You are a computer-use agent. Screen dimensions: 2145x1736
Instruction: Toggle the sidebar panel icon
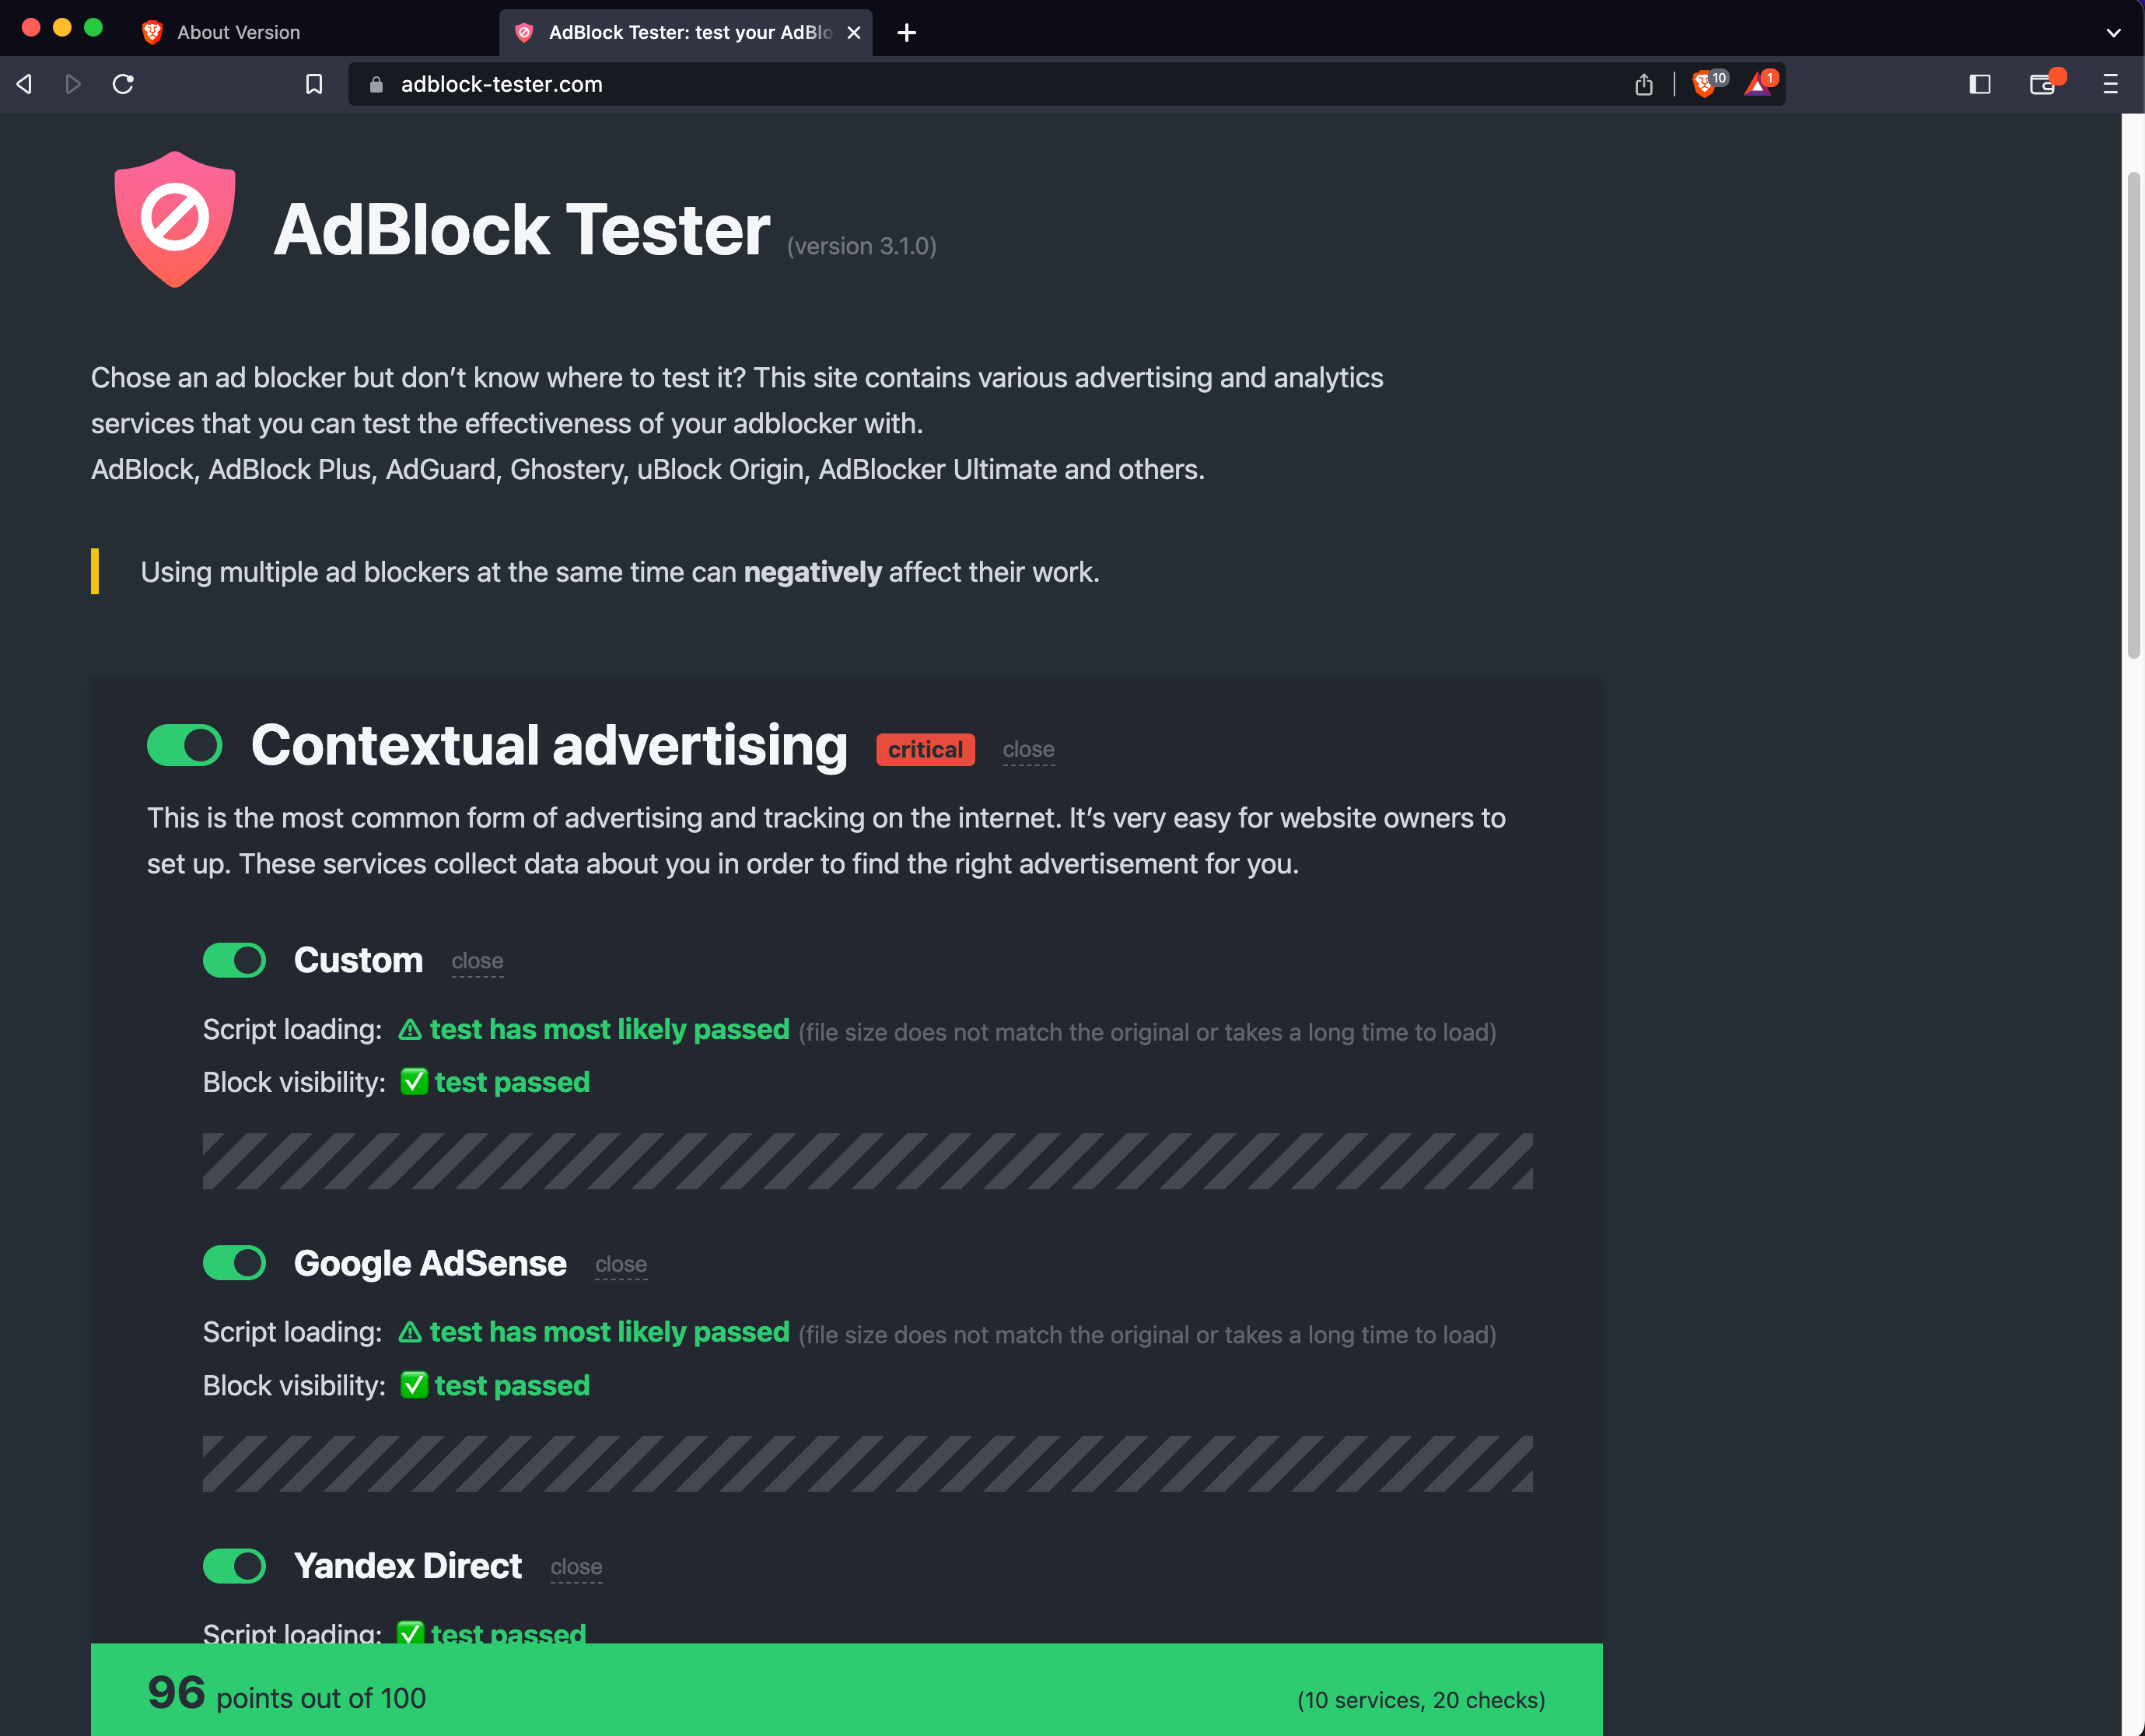click(x=1979, y=84)
